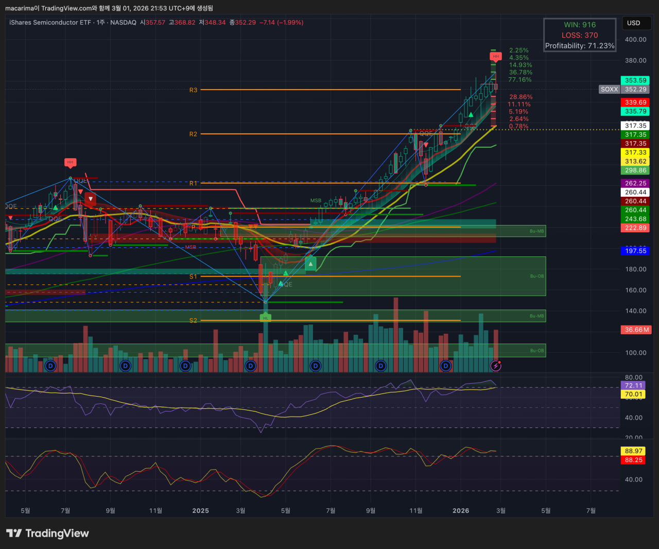Image resolution: width=659 pixels, height=549 pixels.
Task: Click the leftmost dividend D marker
Action: point(50,366)
